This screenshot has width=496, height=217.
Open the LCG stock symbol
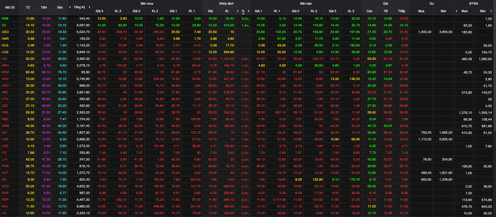5,52
